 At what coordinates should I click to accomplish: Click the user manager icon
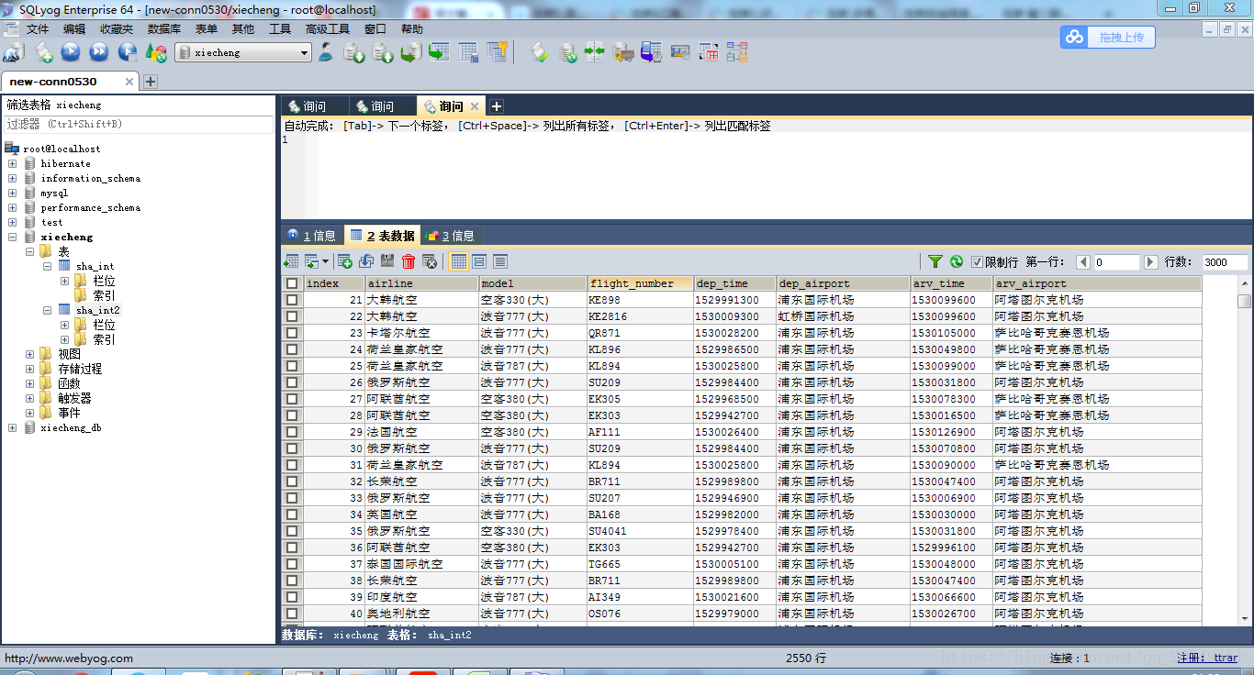click(326, 52)
